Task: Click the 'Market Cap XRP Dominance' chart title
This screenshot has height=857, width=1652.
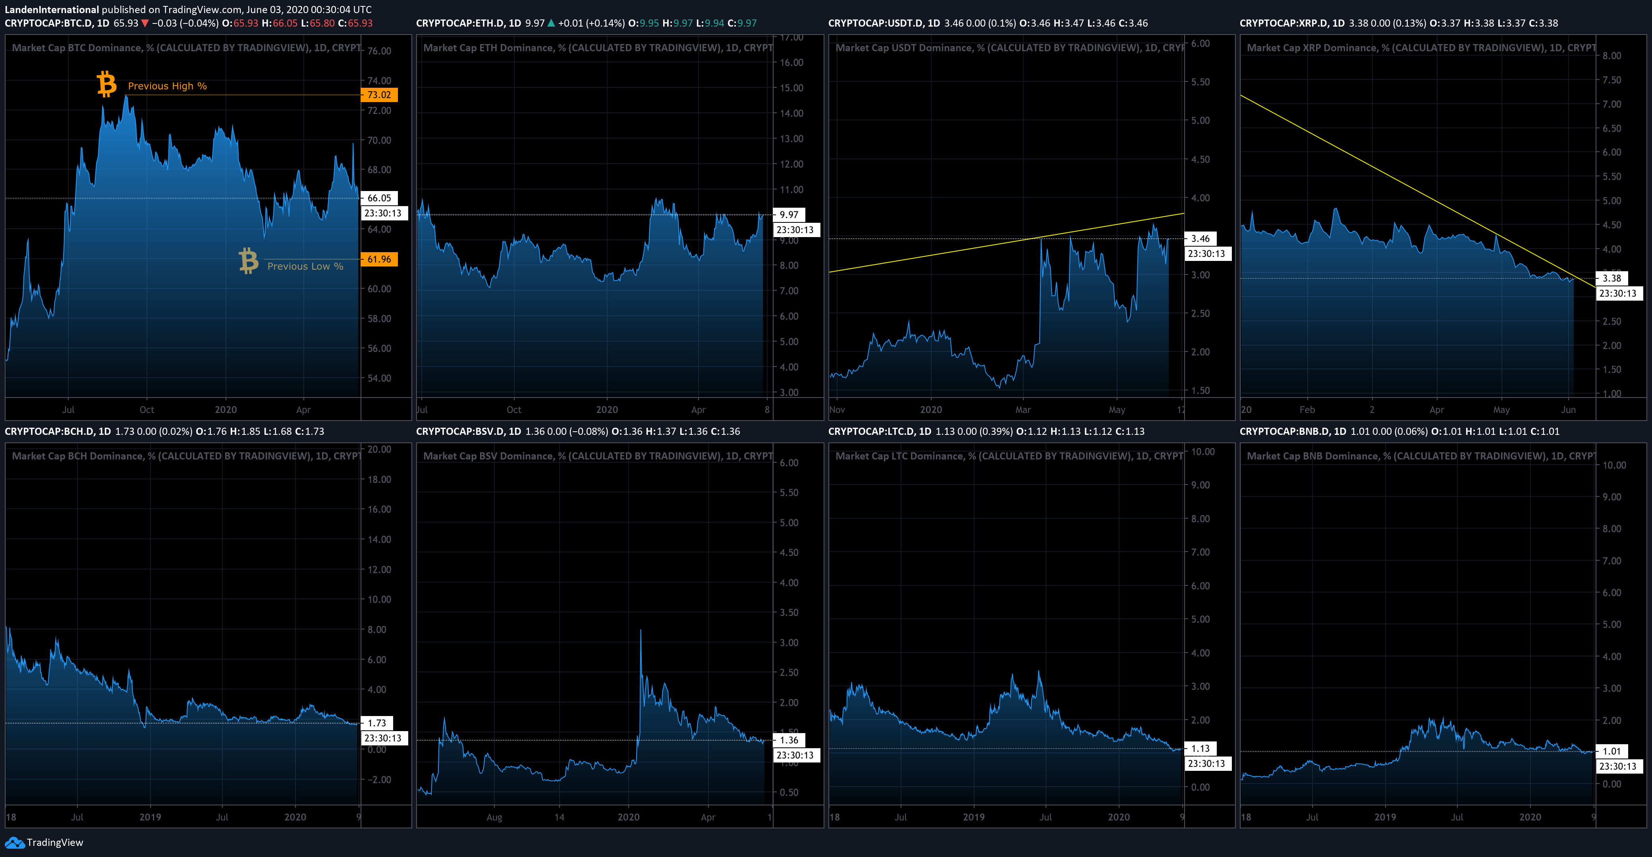Action: point(1422,48)
